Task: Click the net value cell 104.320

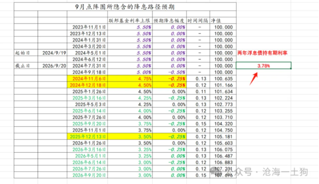Action: pos(223,124)
